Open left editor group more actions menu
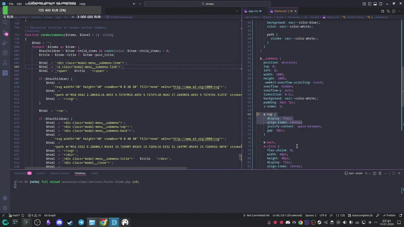The image size is (404, 227). [x=237, y=11]
